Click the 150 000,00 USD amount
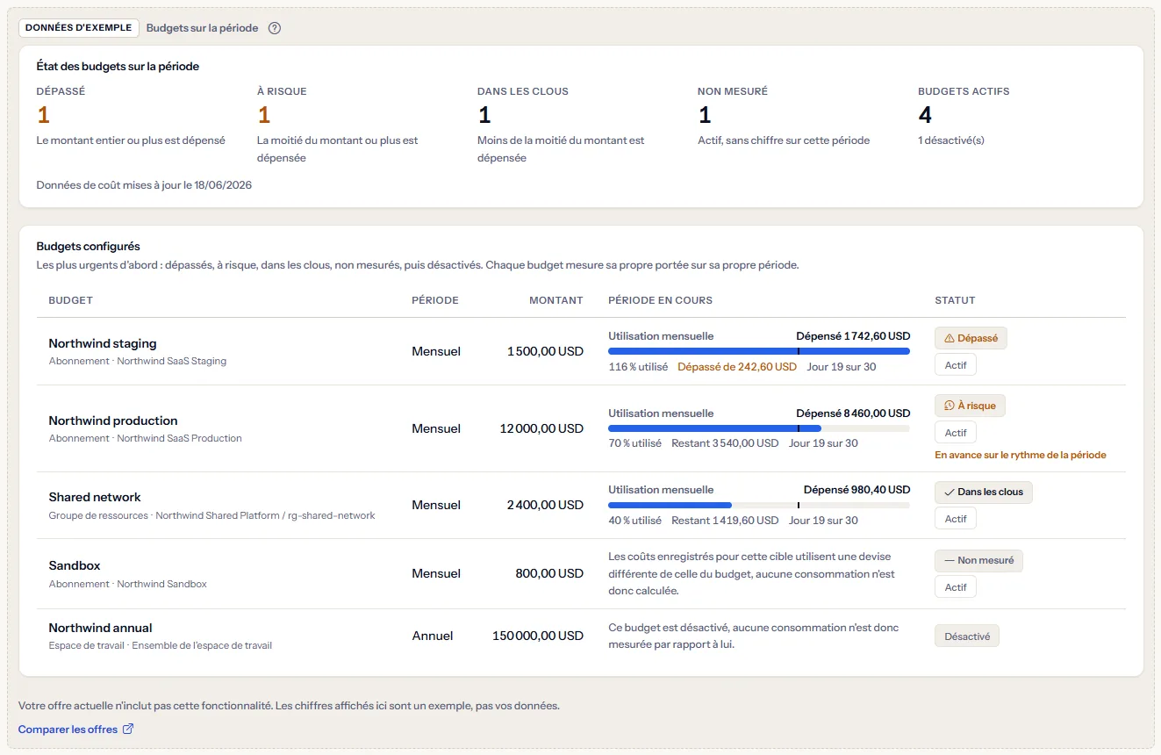 (538, 636)
